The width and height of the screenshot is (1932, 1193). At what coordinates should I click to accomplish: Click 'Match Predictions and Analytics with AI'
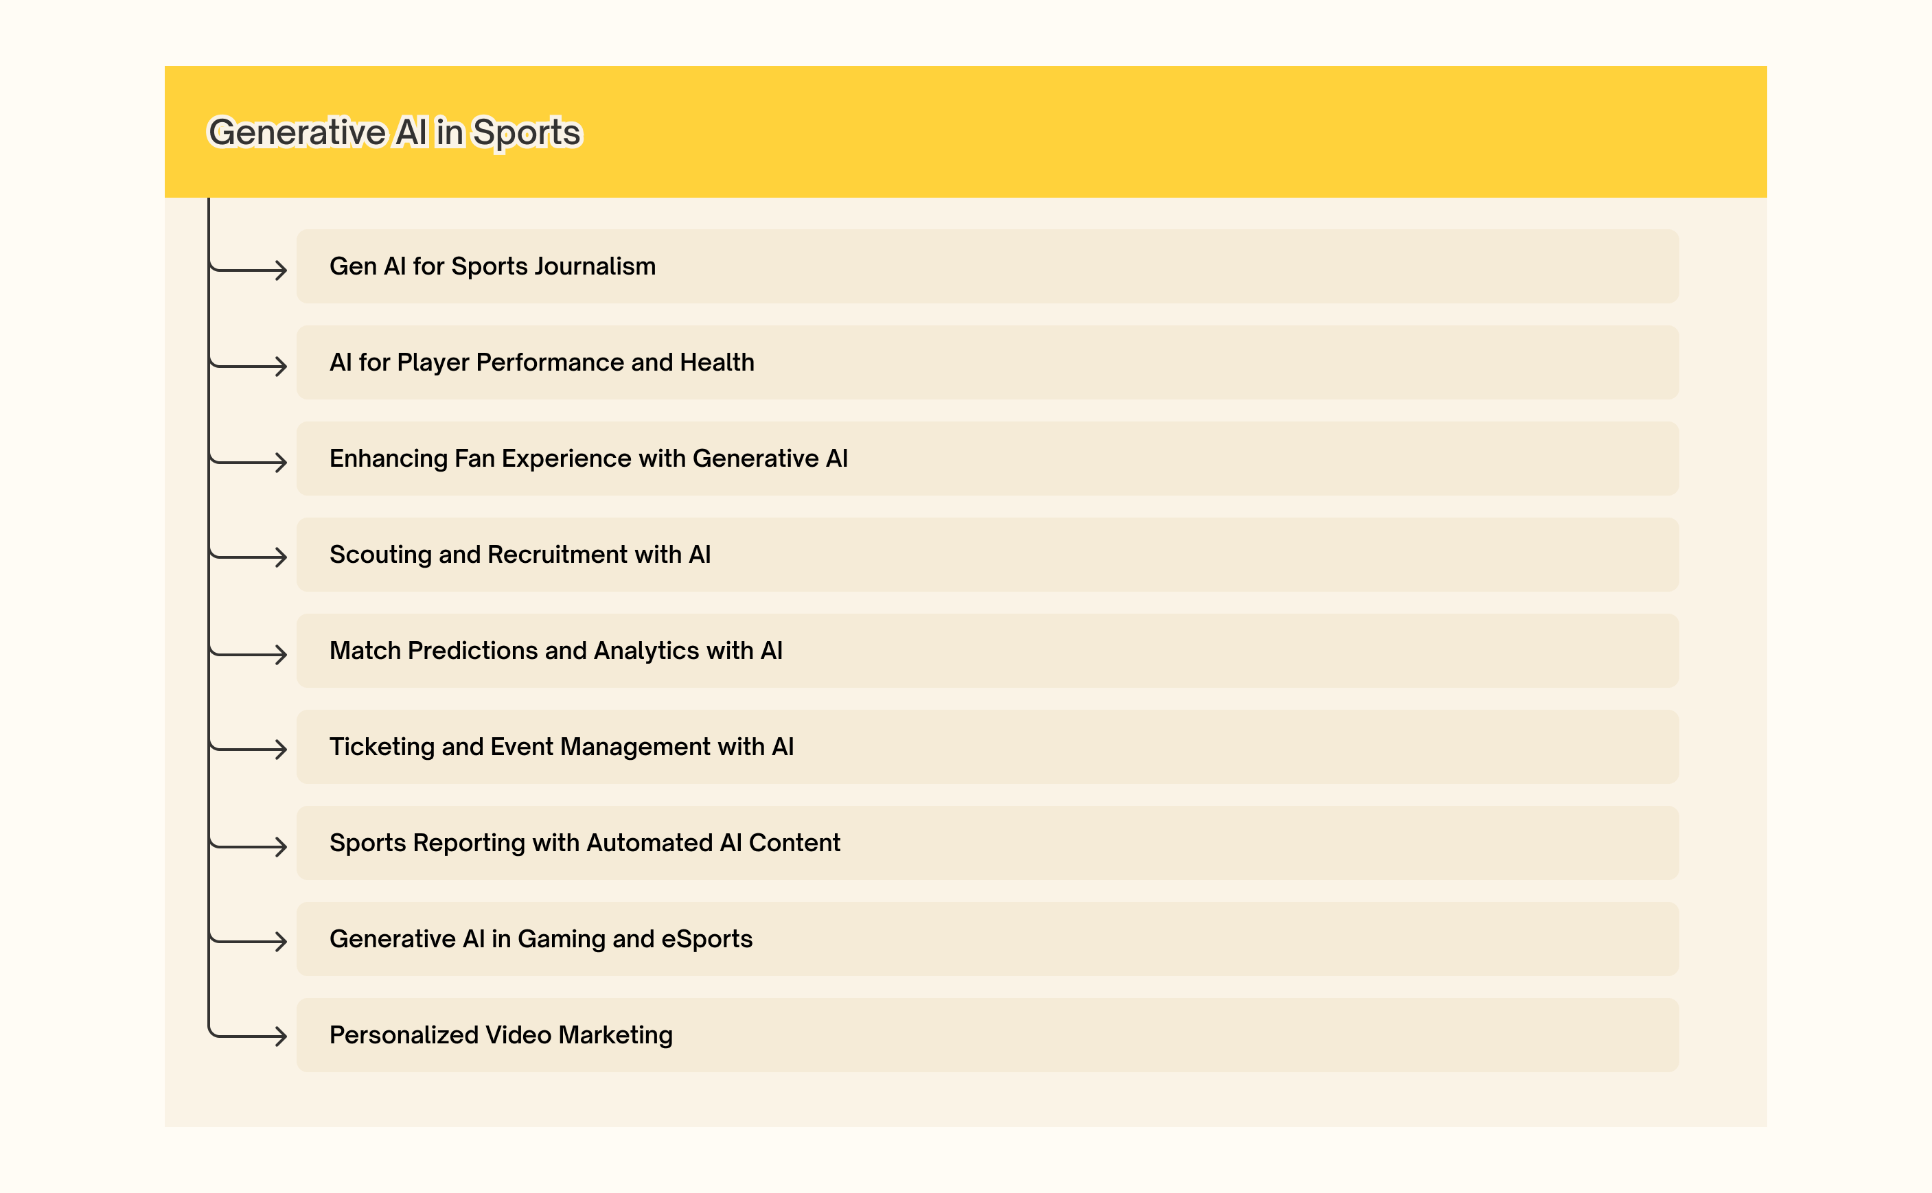pyautogui.click(x=987, y=651)
